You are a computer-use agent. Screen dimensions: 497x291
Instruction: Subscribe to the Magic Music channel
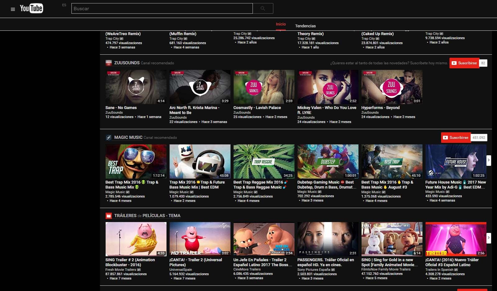(x=456, y=138)
